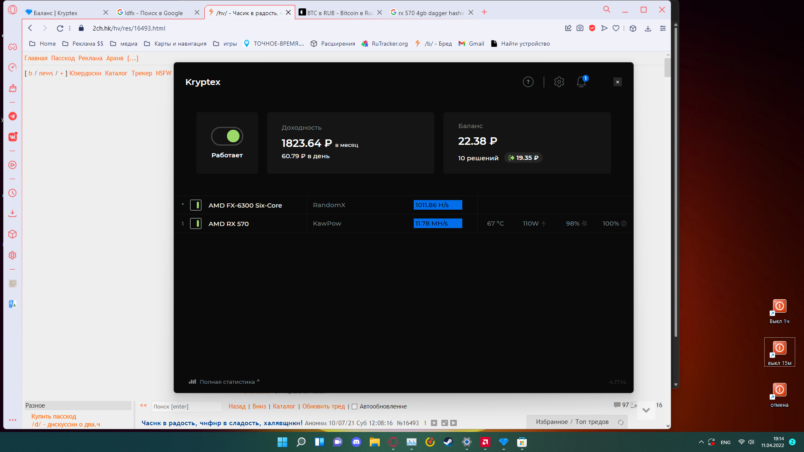This screenshot has width=804, height=452.
Task: Open Opera history clock icon
Action: (13, 193)
